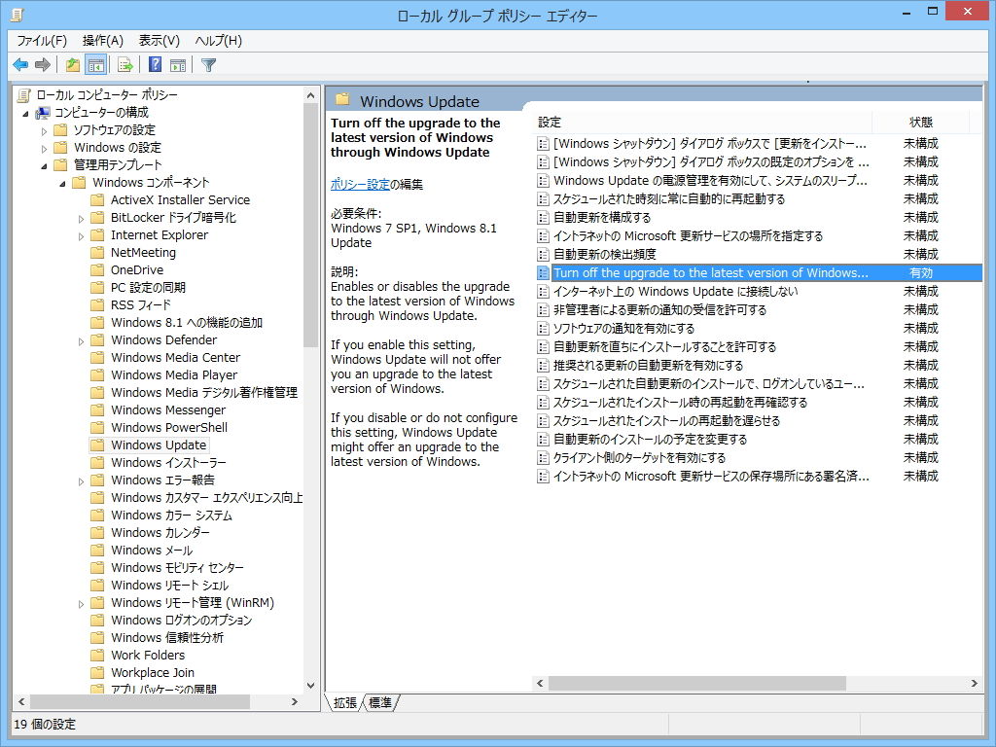Switch to the 標準 tab
The height and width of the screenshot is (747, 996).
point(380,702)
